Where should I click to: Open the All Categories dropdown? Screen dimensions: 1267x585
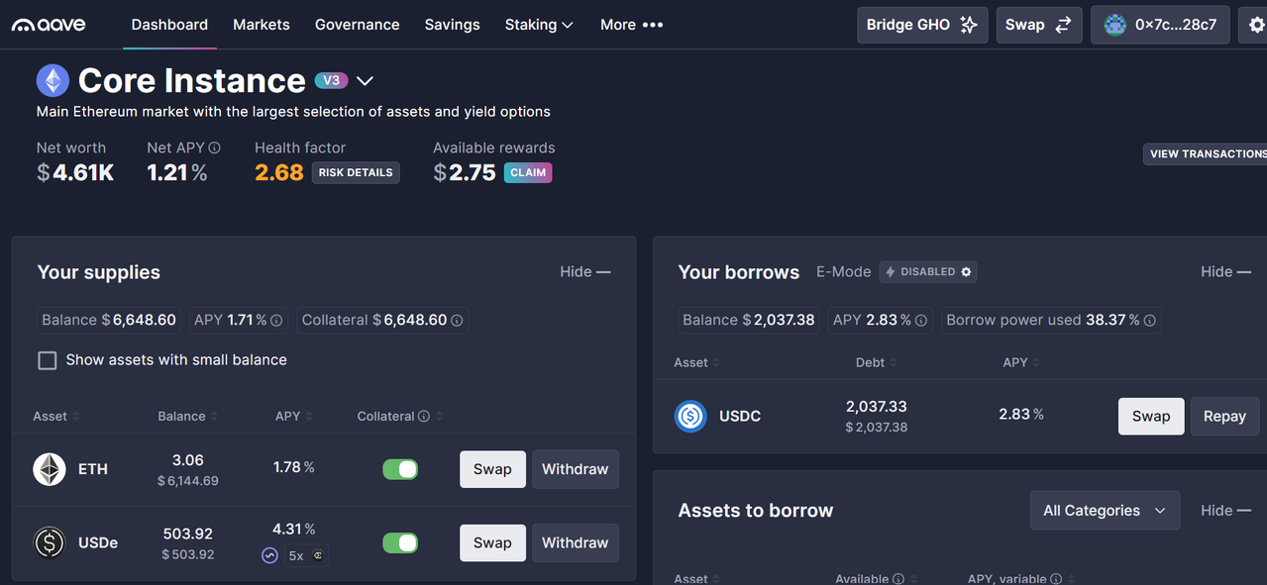pyautogui.click(x=1105, y=511)
